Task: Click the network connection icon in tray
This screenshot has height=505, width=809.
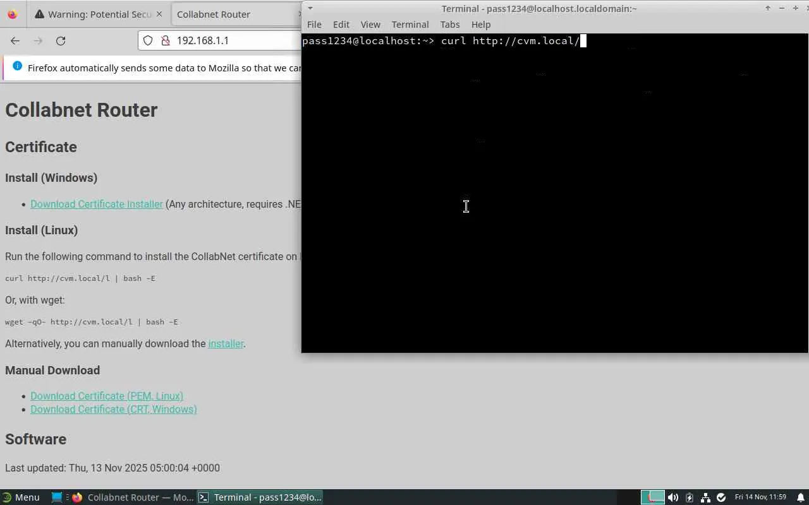Action: [705, 497]
